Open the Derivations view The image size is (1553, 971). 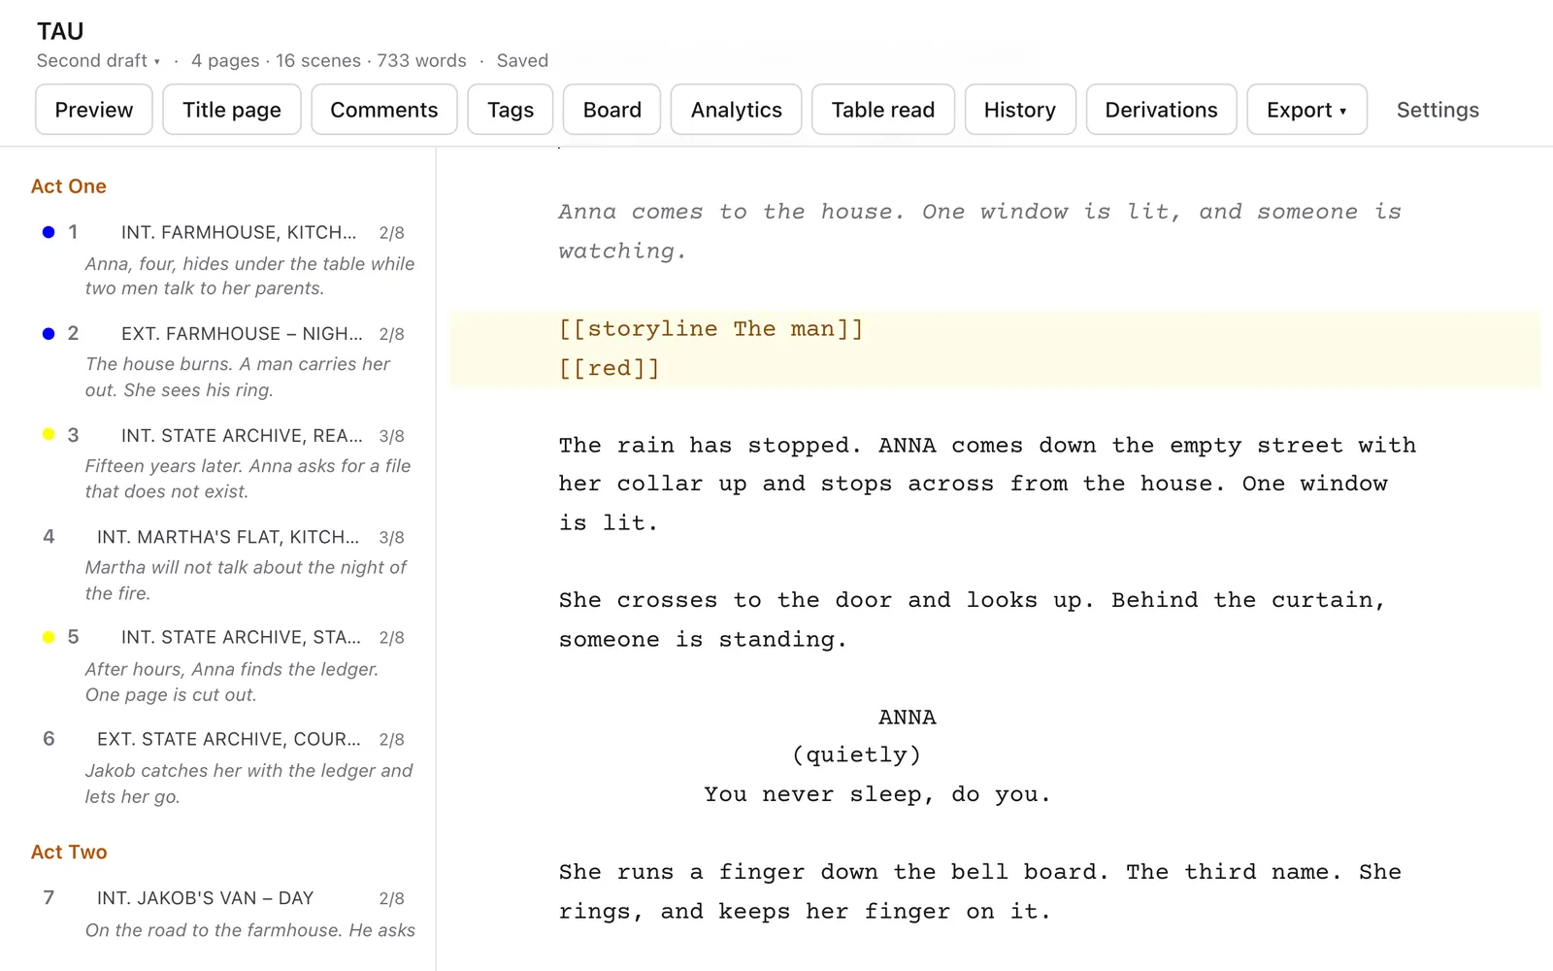(1162, 110)
